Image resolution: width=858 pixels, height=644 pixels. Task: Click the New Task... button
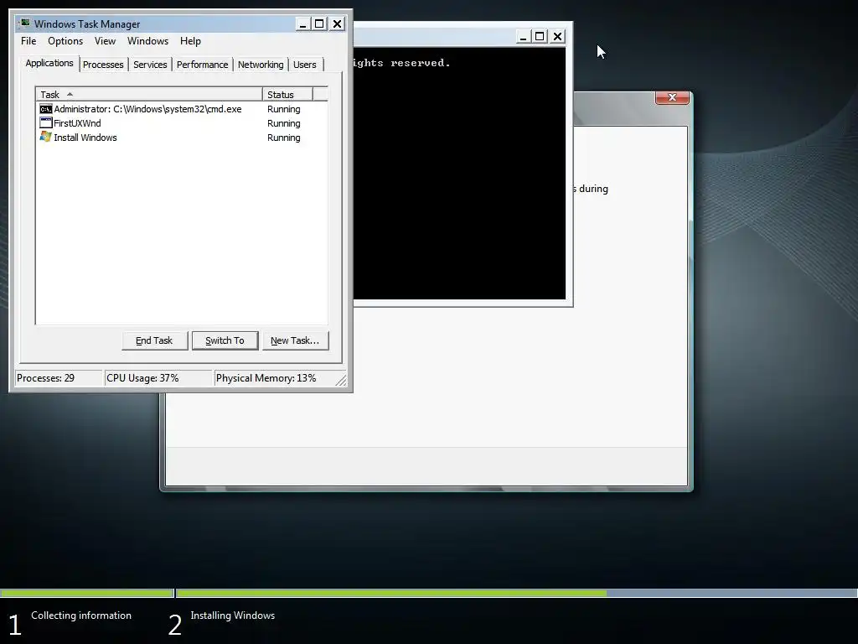295,340
